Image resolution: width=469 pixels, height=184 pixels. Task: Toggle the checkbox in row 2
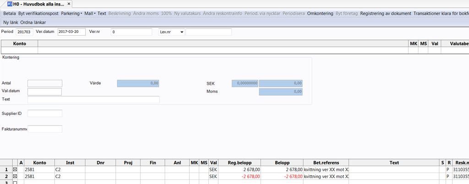tap(15, 177)
